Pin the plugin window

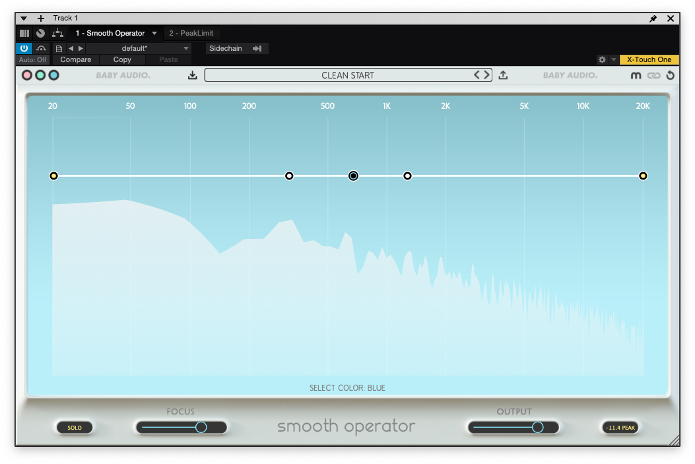(653, 18)
